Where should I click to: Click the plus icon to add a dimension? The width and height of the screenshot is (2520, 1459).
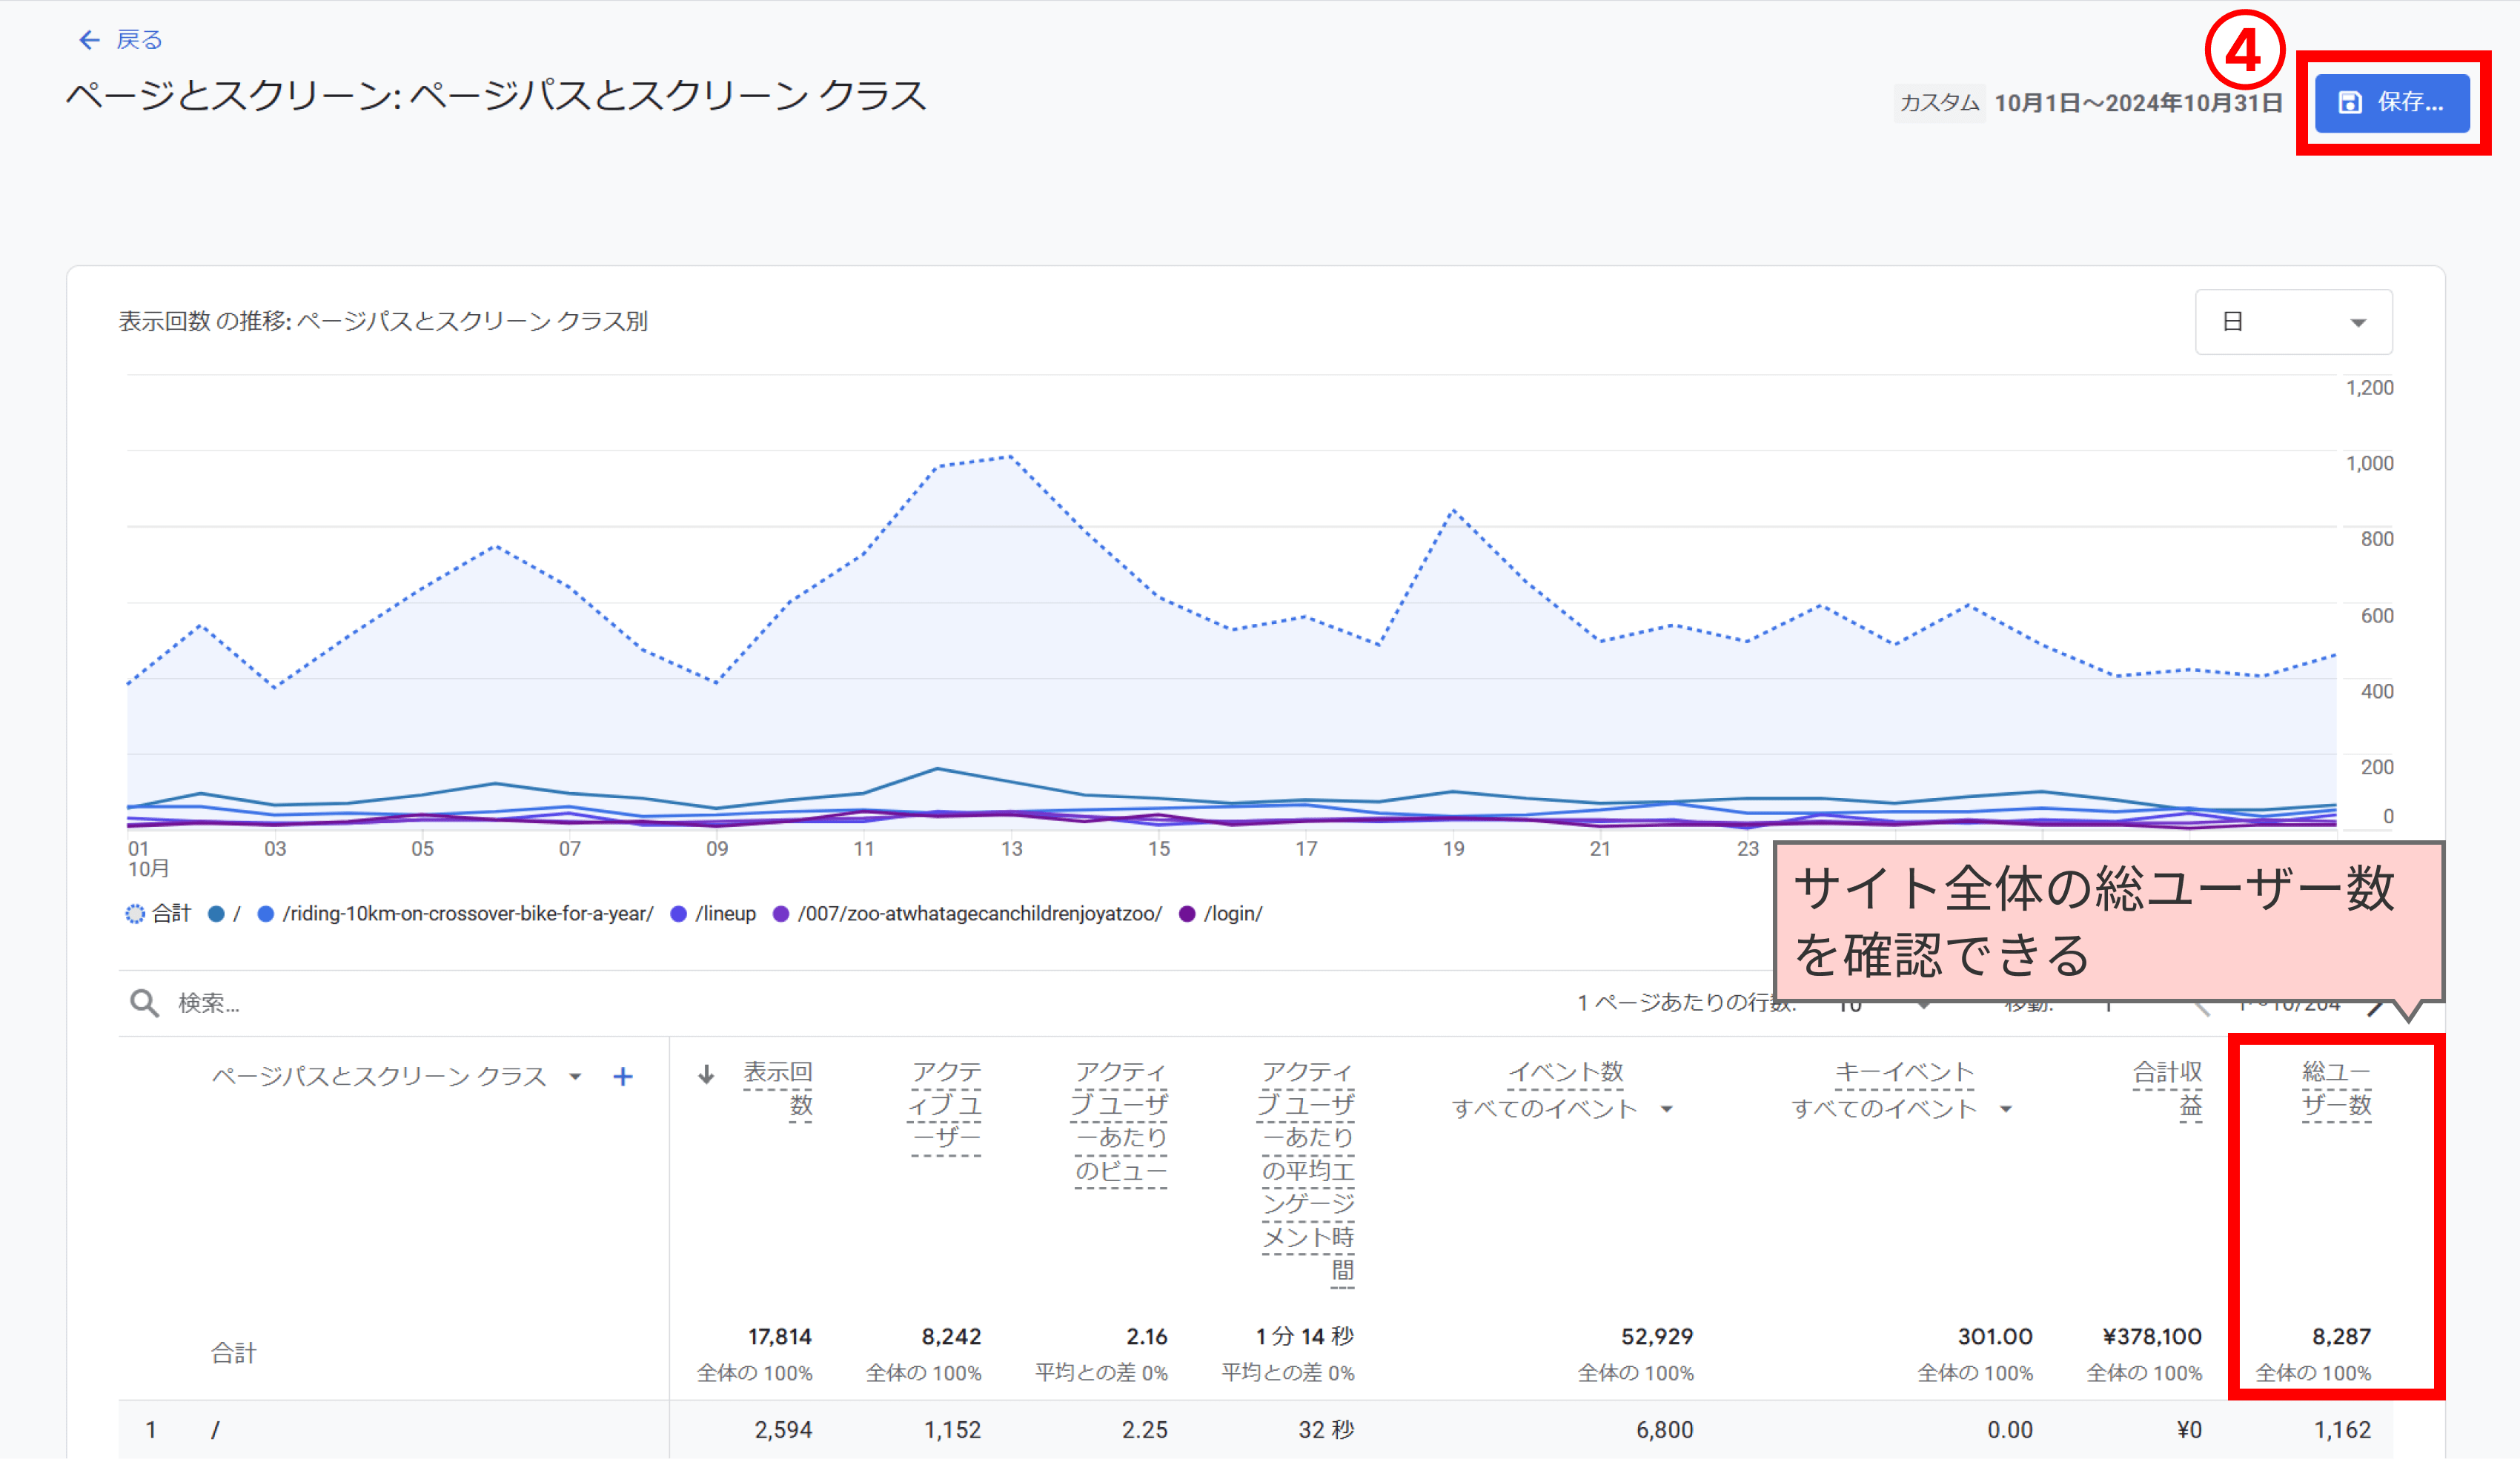623,1077
